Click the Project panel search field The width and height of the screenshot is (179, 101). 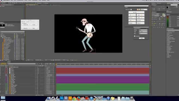pos(12,32)
